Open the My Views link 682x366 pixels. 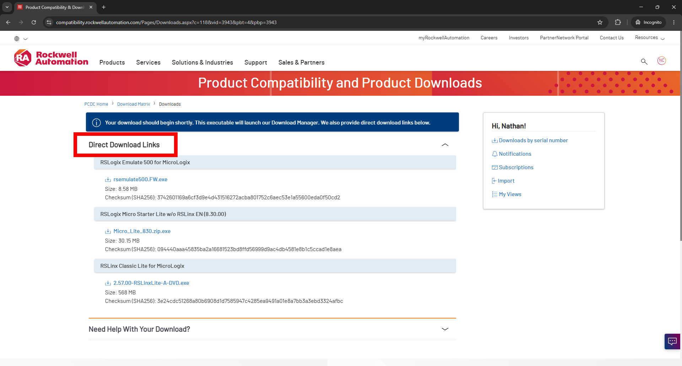click(x=510, y=194)
